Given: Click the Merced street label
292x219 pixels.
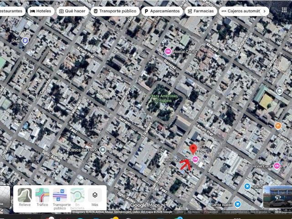Looking at the screenshot, I should (x=212, y=47).
